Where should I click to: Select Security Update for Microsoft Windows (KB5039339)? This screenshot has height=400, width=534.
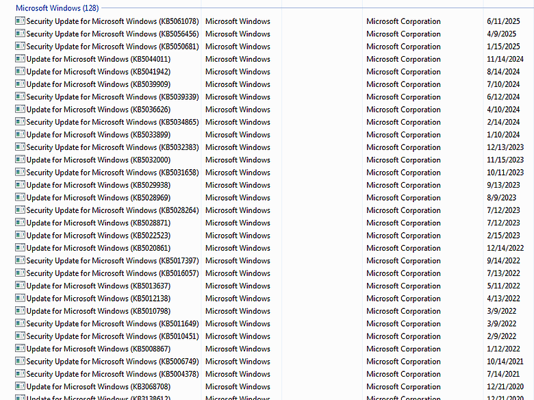(x=113, y=97)
